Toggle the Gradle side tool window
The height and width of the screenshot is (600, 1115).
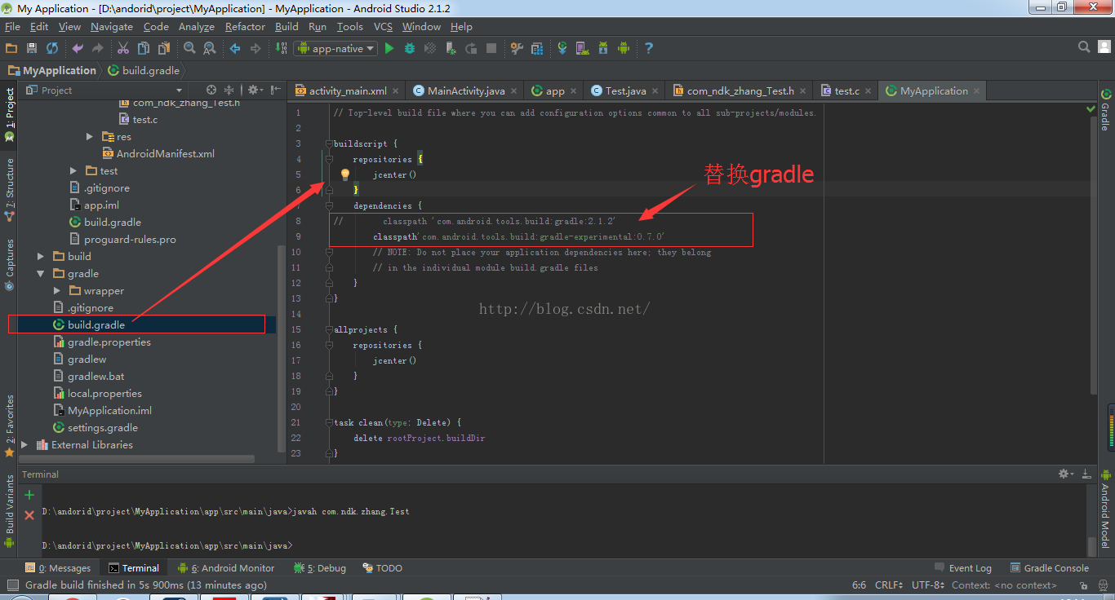1105,110
